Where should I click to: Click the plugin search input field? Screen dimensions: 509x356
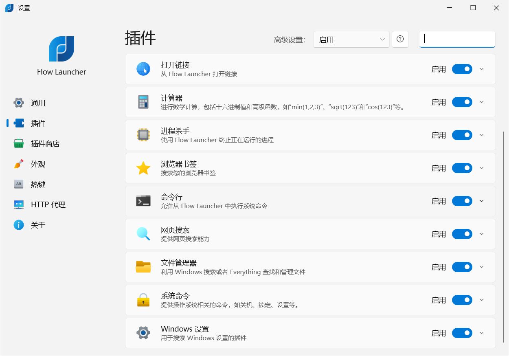point(457,39)
